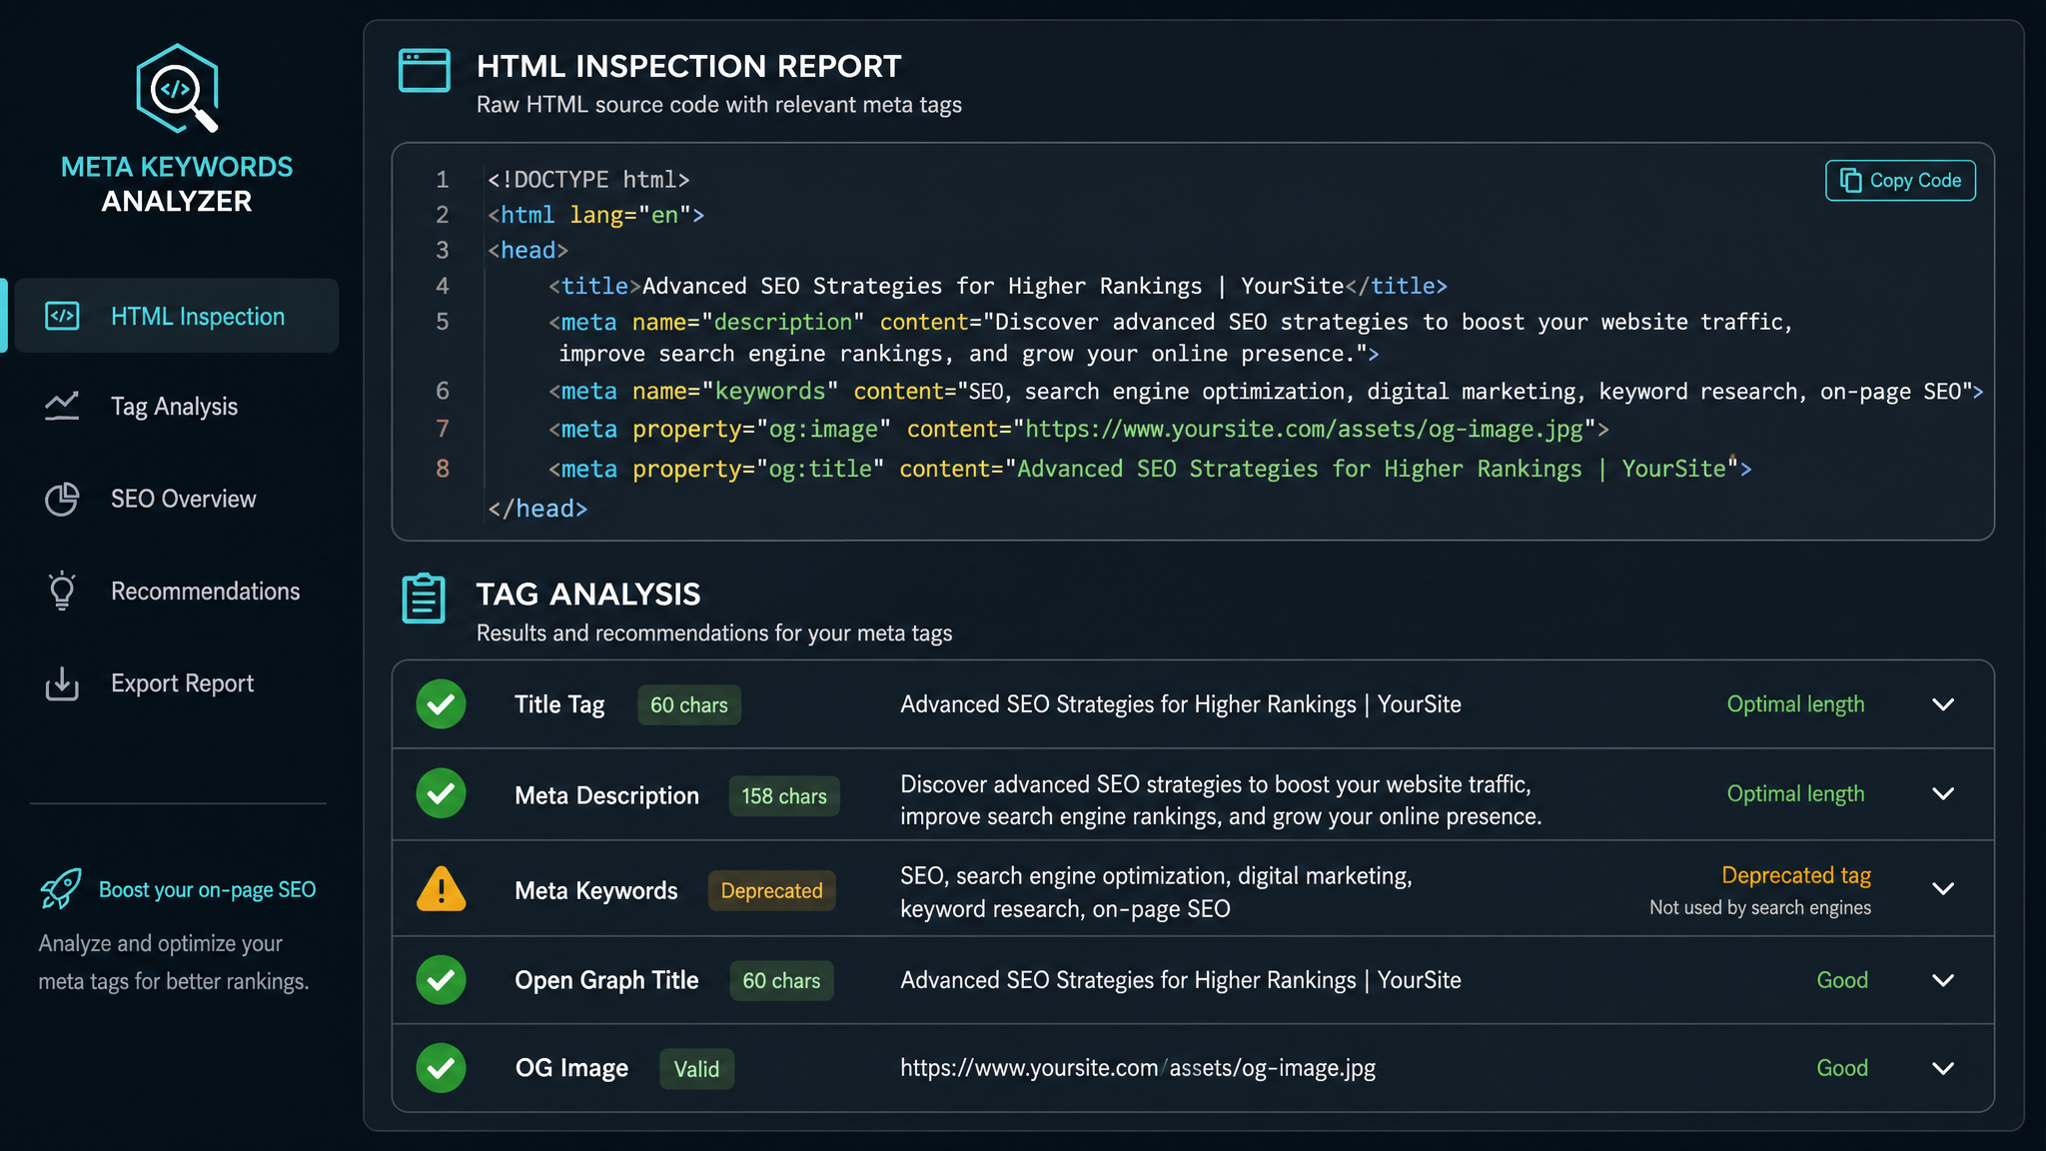The height and width of the screenshot is (1151, 2046).
Task: Expand the Open Graph Title row chevron
Action: [x=1943, y=980]
